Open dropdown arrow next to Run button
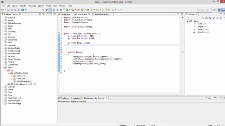Screen dimensions: 225x126 point(70,10)
